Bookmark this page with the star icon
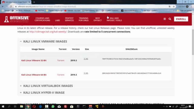The height and width of the screenshot is (109, 194). pyautogui.click(x=174, y=7)
